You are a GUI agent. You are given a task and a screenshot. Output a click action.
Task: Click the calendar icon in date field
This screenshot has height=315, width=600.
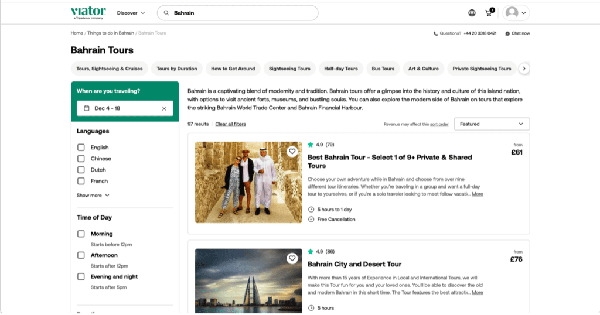point(87,108)
